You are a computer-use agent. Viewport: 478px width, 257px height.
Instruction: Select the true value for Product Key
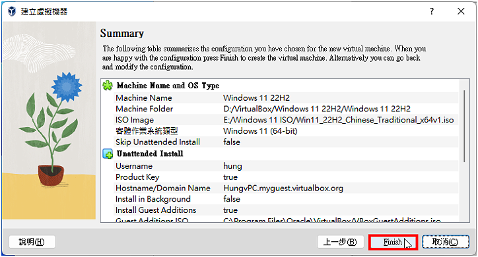click(x=230, y=177)
